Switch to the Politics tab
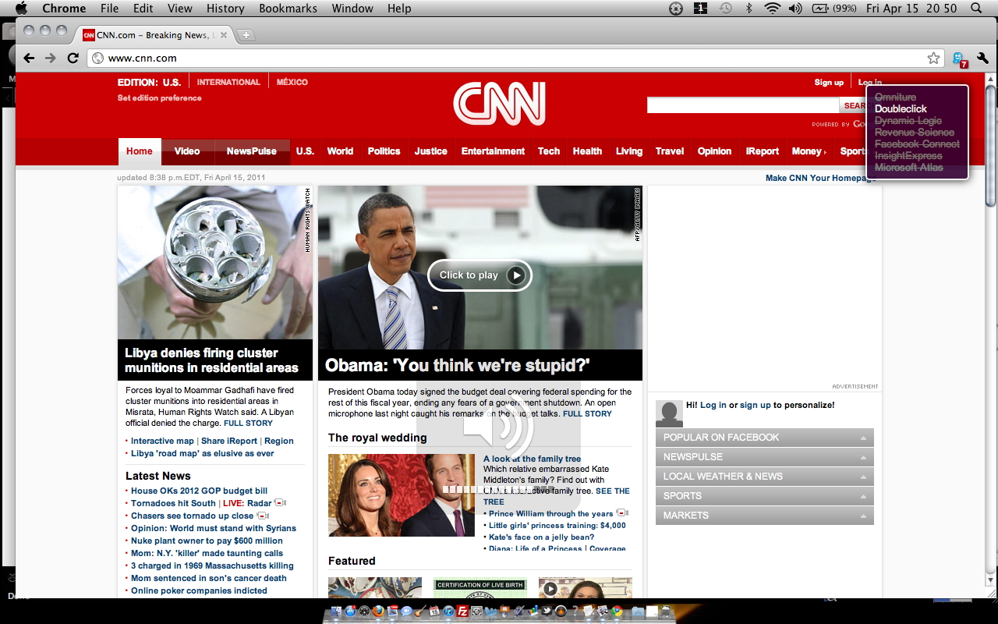 pos(384,151)
